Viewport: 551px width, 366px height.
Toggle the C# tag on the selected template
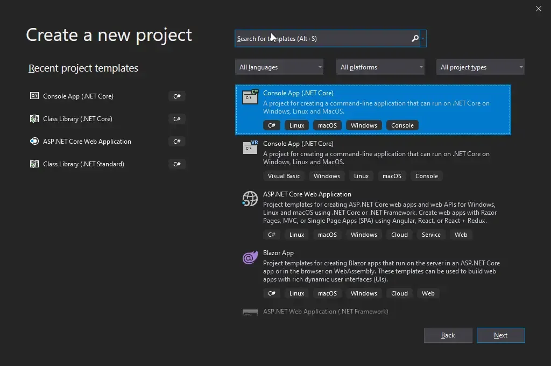pyautogui.click(x=271, y=125)
